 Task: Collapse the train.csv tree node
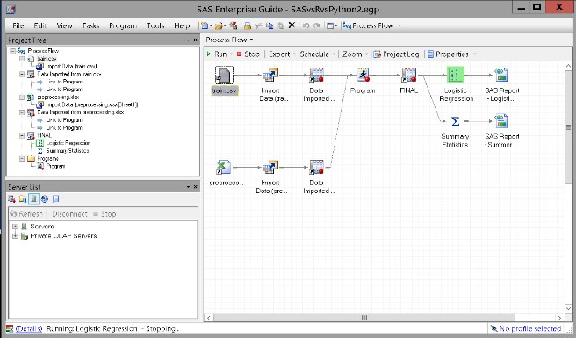(x=22, y=59)
